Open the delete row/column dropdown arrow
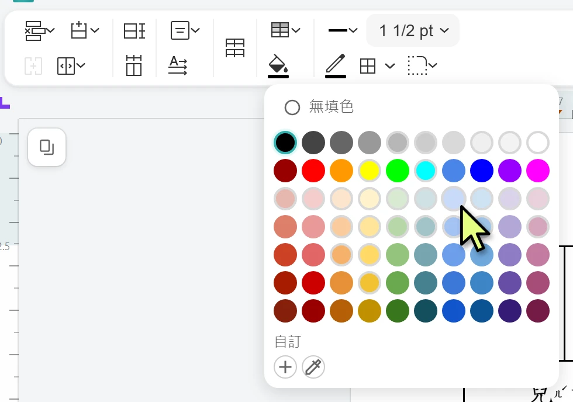573x402 pixels. tap(50, 30)
